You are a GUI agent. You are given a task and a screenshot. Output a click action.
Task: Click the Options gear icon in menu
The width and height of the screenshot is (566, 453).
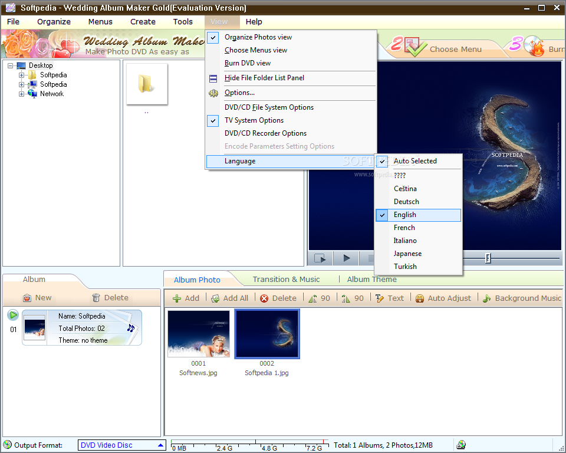(213, 93)
